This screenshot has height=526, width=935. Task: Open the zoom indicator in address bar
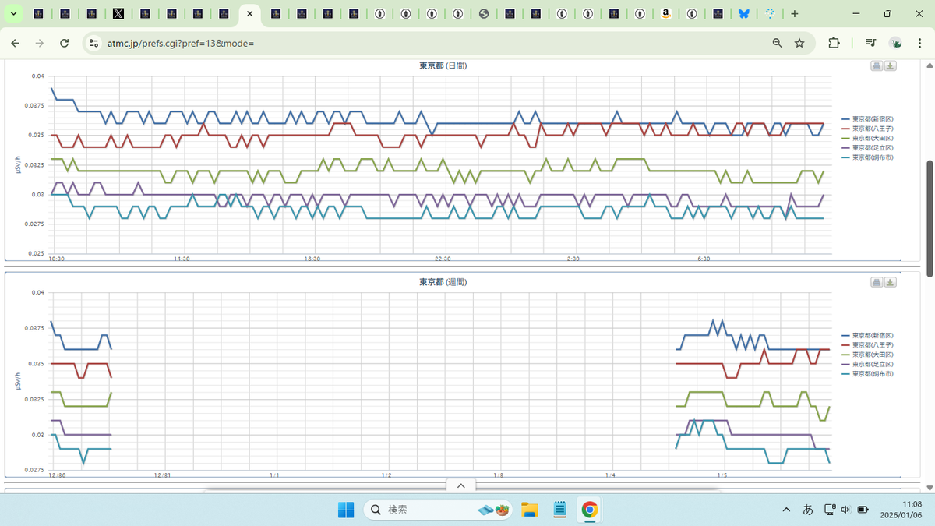(777, 43)
